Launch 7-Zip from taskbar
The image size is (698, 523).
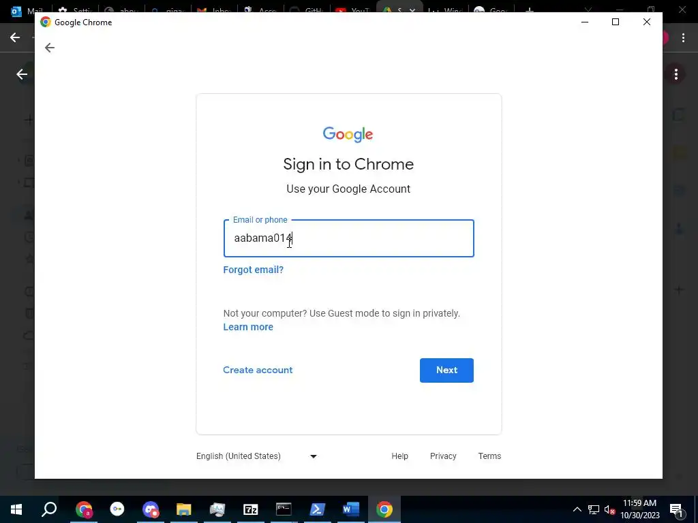click(x=251, y=509)
